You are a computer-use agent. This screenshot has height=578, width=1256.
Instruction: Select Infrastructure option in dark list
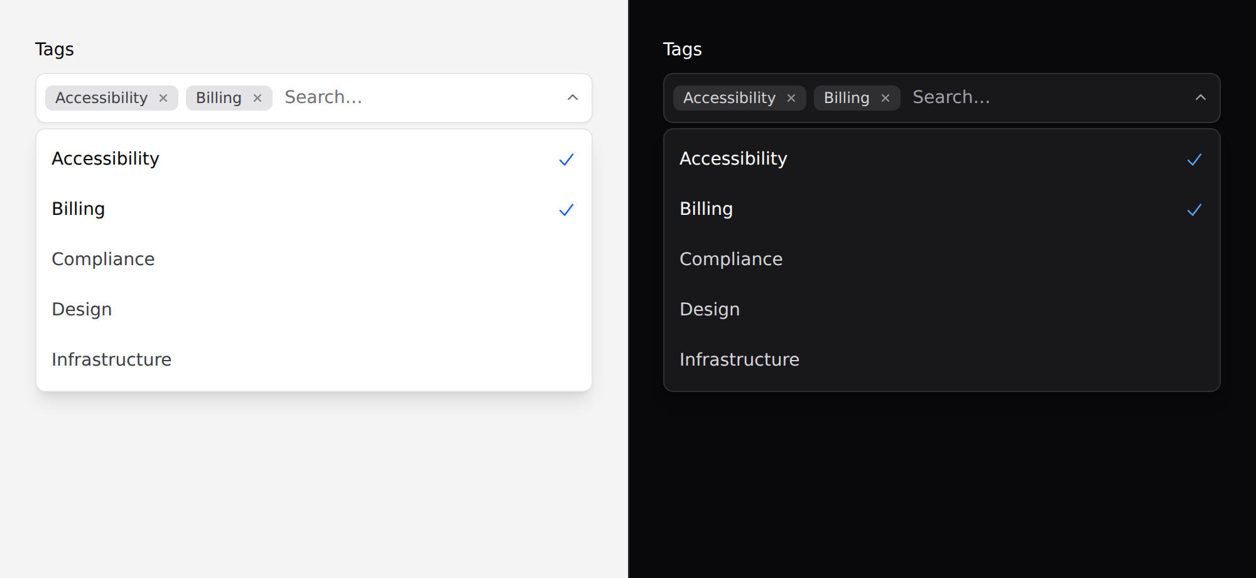pos(942,360)
